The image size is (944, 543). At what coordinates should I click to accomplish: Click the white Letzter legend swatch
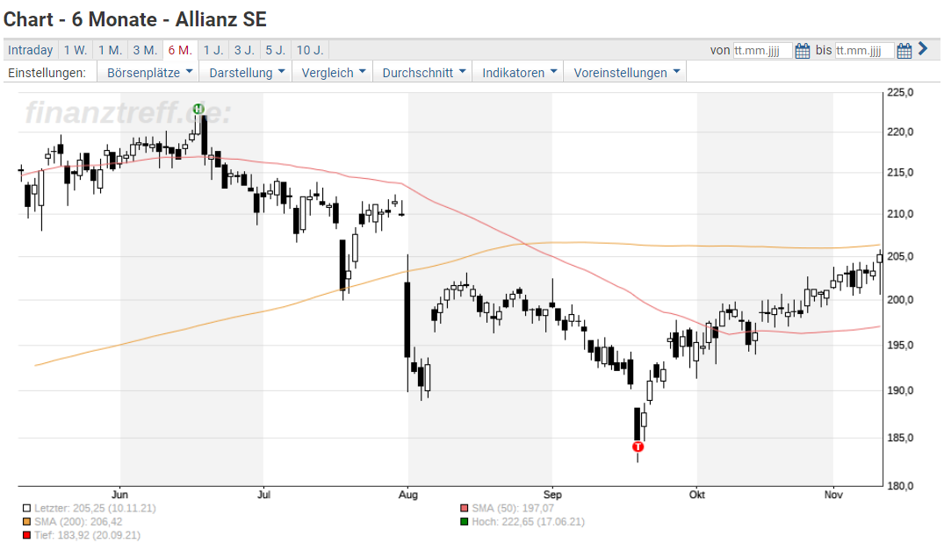pyautogui.click(x=26, y=508)
